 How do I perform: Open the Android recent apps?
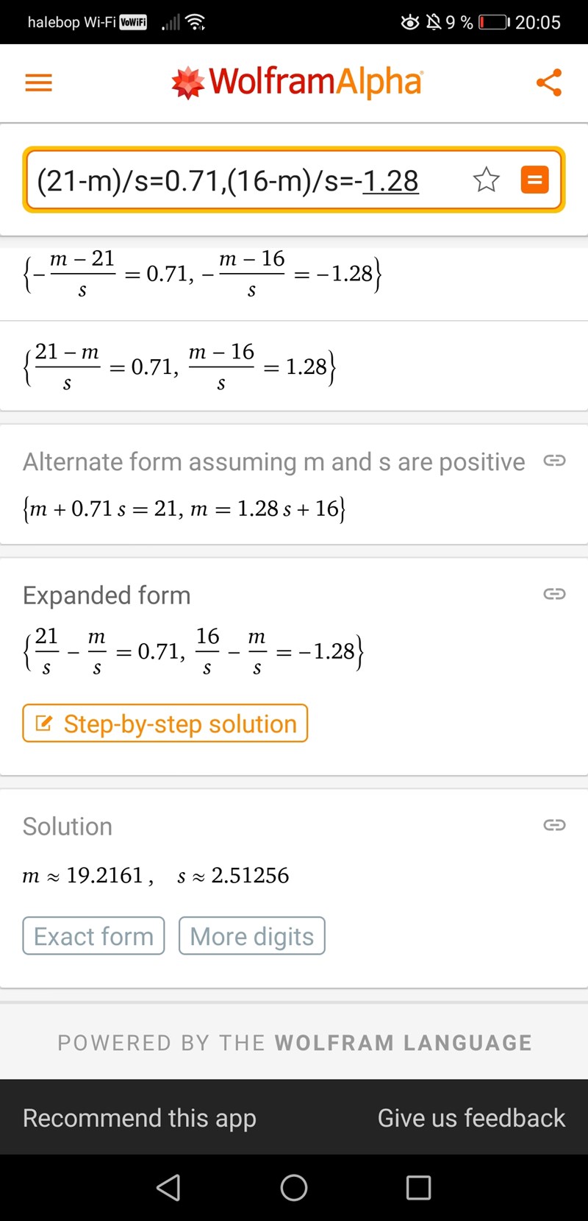tap(418, 1187)
